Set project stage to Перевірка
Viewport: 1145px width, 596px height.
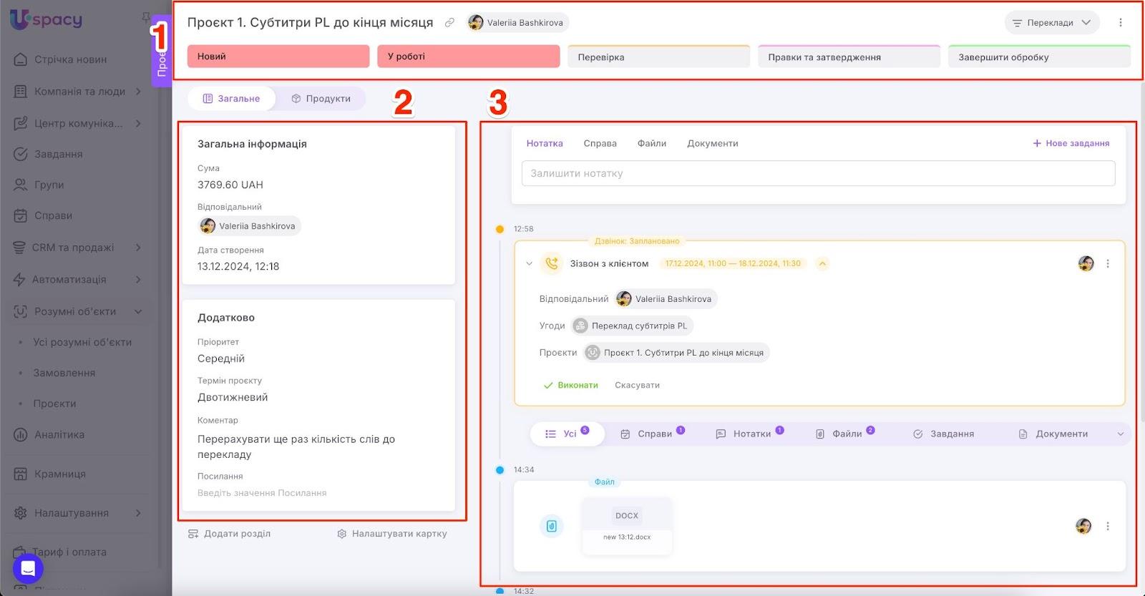click(658, 57)
